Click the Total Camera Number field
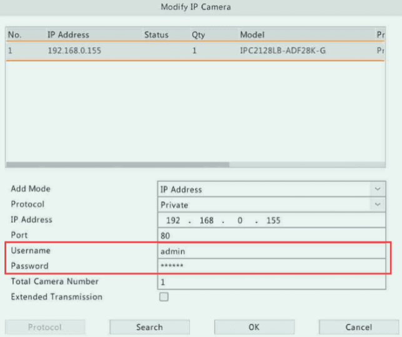Viewport: 402px width, 337px height. (271, 282)
